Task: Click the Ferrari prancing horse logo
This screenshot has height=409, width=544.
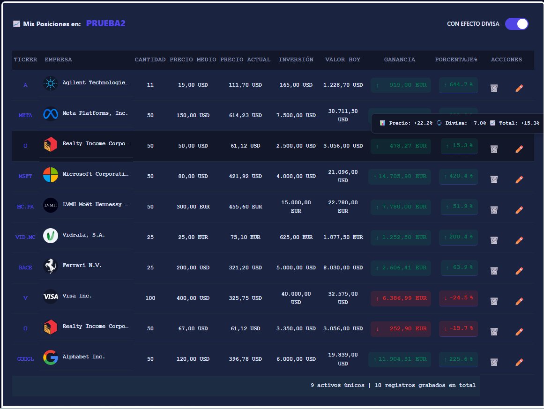Action: (x=50, y=266)
